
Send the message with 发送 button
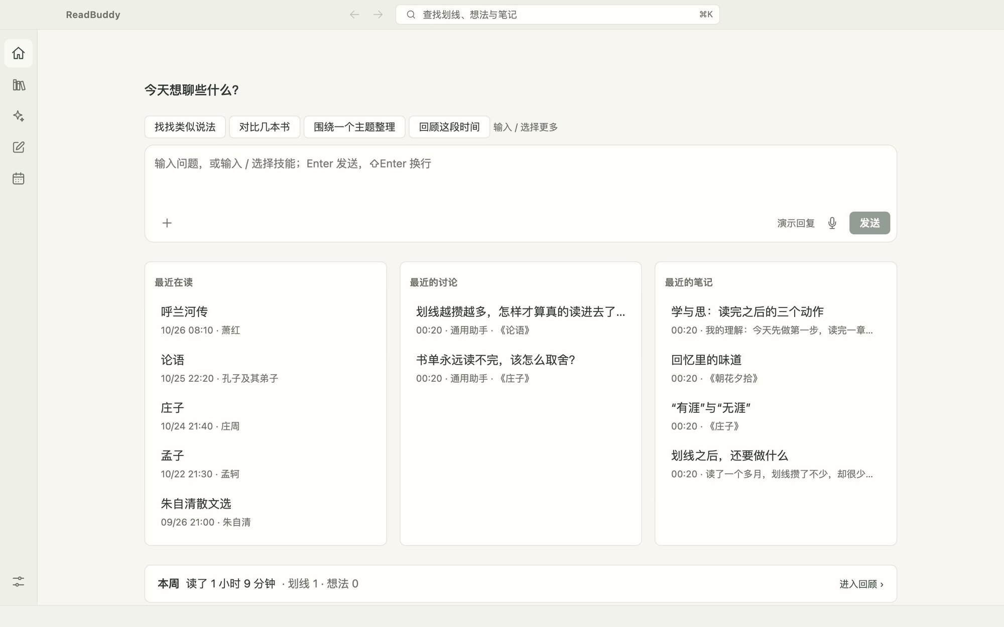(869, 223)
